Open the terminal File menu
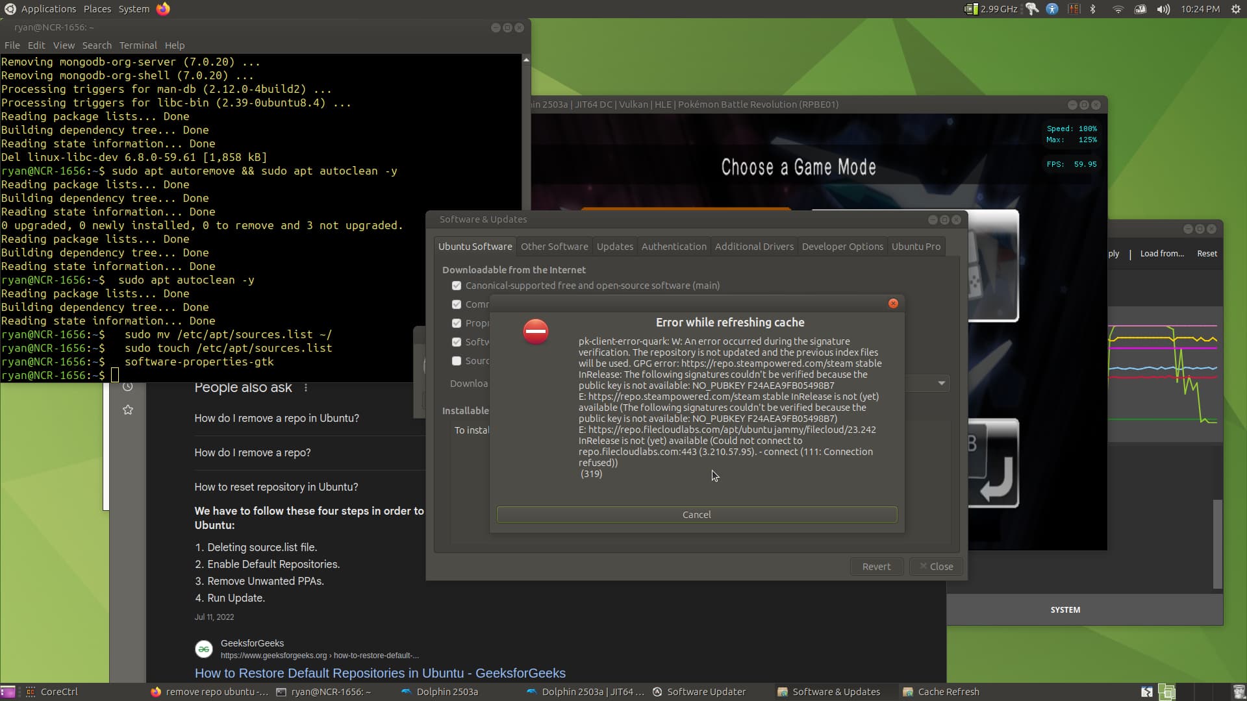1247x701 pixels. [x=12, y=45]
